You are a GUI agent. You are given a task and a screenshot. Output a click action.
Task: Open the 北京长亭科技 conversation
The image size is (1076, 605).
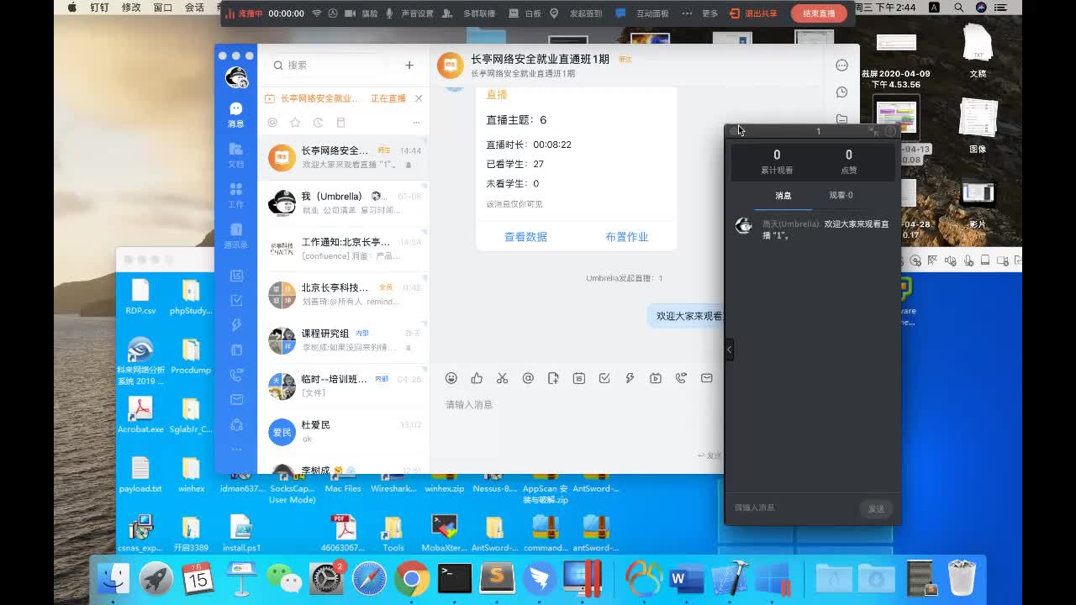(343, 294)
